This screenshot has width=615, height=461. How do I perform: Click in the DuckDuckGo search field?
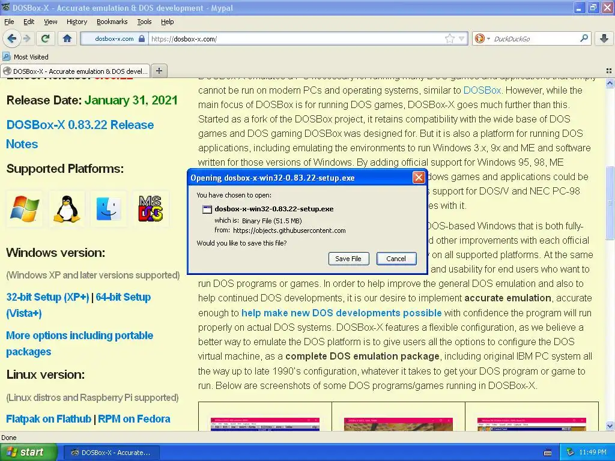[535, 39]
